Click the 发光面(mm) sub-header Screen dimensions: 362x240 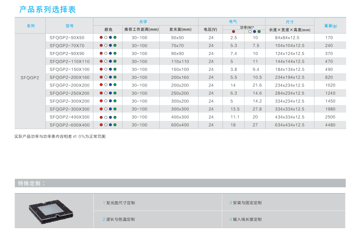[180, 29]
